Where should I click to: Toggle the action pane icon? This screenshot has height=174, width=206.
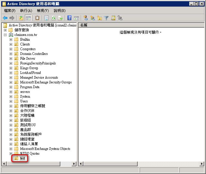point(76,18)
